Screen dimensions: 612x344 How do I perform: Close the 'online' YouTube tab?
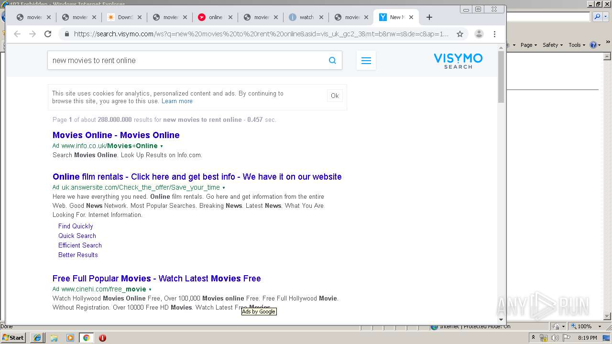230,17
